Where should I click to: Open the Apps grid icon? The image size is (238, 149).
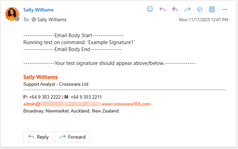tap(212, 9)
